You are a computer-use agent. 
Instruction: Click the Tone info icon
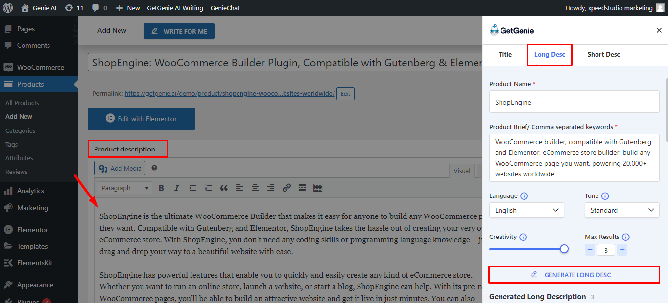coord(605,196)
